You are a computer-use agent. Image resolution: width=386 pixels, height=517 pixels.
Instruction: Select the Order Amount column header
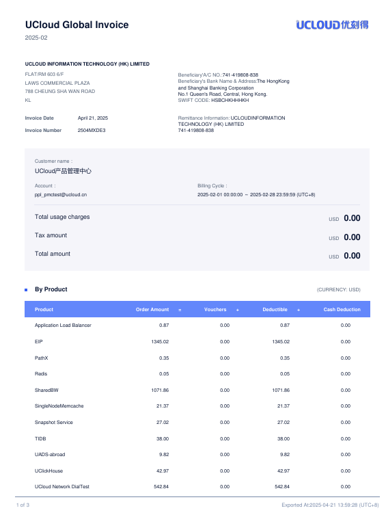coord(152,309)
